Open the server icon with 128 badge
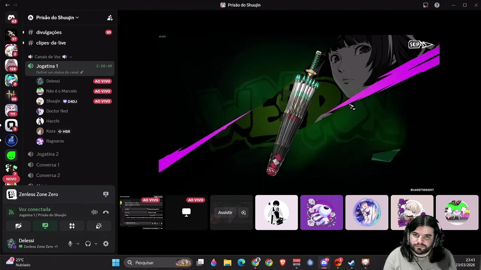Image resolution: width=481 pixels, height=270 pixels. click(11, 65)
